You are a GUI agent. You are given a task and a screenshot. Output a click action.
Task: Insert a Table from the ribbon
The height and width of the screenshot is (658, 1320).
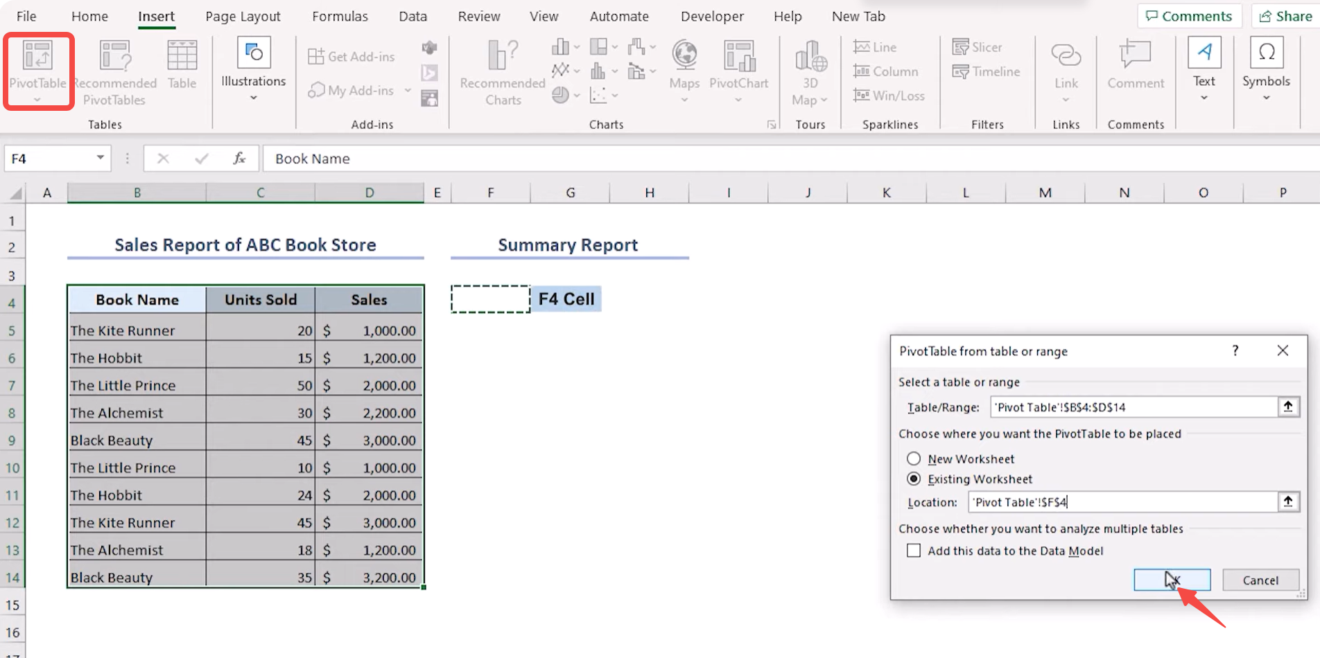(182, 65)
